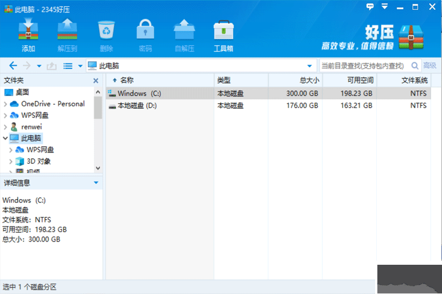Expand WPS网盘 under 此电脑
This screenshot has height=294, width=442.
[x=10, y=150]
